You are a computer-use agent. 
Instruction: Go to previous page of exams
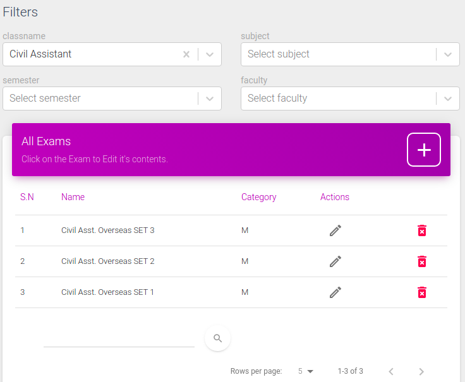coord(391,371)
